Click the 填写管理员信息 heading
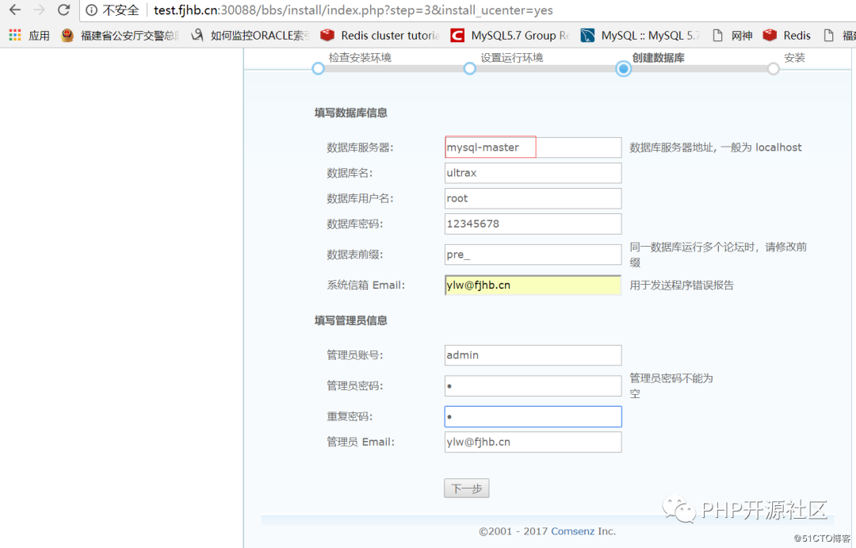856x548 pixels. pos(350,320)
